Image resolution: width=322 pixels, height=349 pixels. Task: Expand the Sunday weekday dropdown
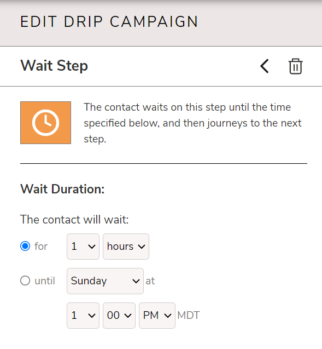click(x=105, y=281)
